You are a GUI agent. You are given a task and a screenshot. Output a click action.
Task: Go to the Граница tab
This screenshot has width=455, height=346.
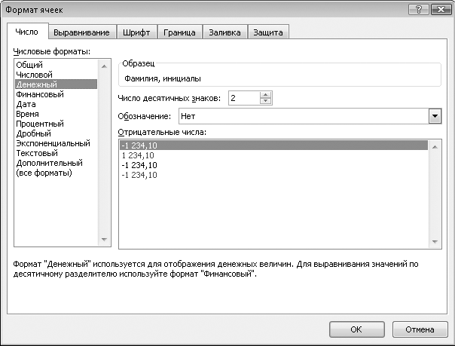tap(179, 32)
